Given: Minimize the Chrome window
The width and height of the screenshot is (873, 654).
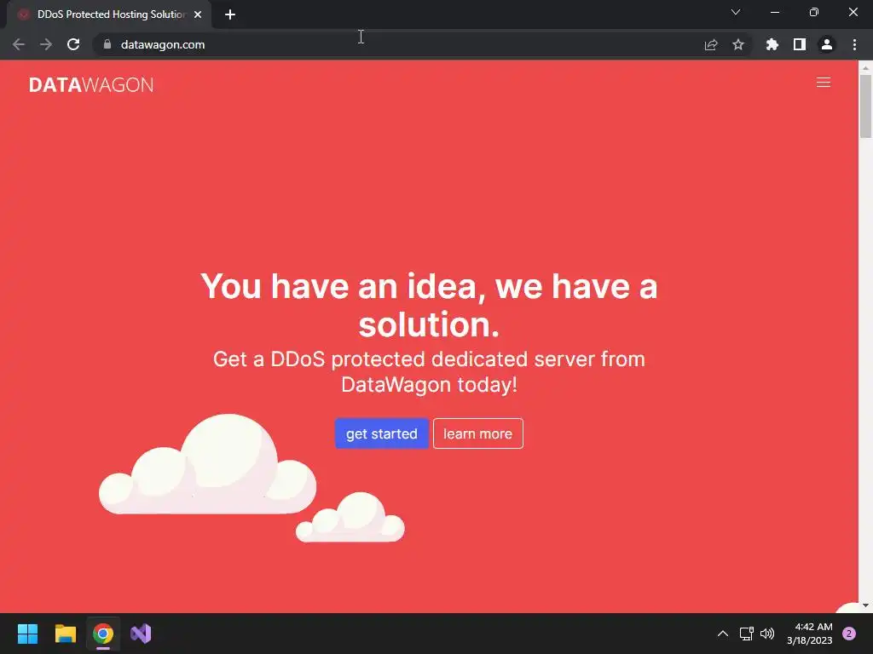Looking at the screenshot, I should (774, 12).
